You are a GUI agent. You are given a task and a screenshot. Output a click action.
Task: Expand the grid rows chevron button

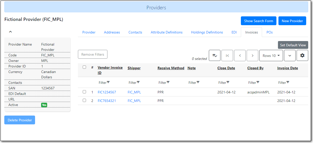(290, 55)
